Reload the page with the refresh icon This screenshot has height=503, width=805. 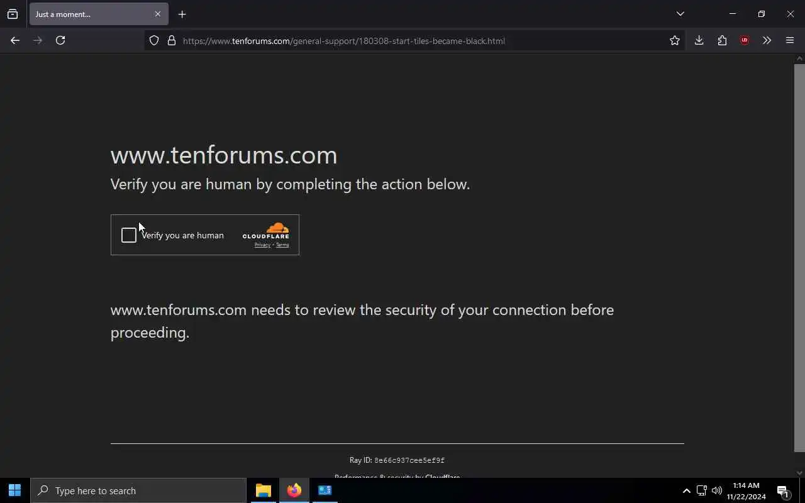tap(60, 40)
